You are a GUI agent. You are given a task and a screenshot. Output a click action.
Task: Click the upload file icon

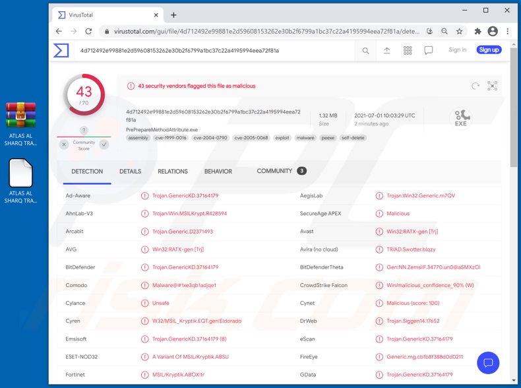click(386, 51)
